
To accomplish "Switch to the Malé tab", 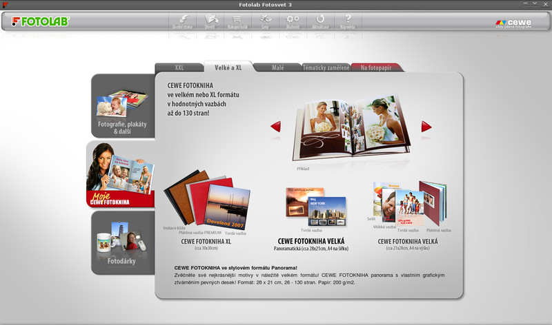I will point(278,67).
